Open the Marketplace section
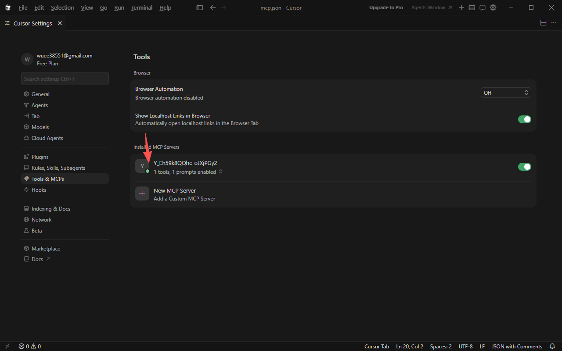562x351 pixels. [x=65, y=249]
